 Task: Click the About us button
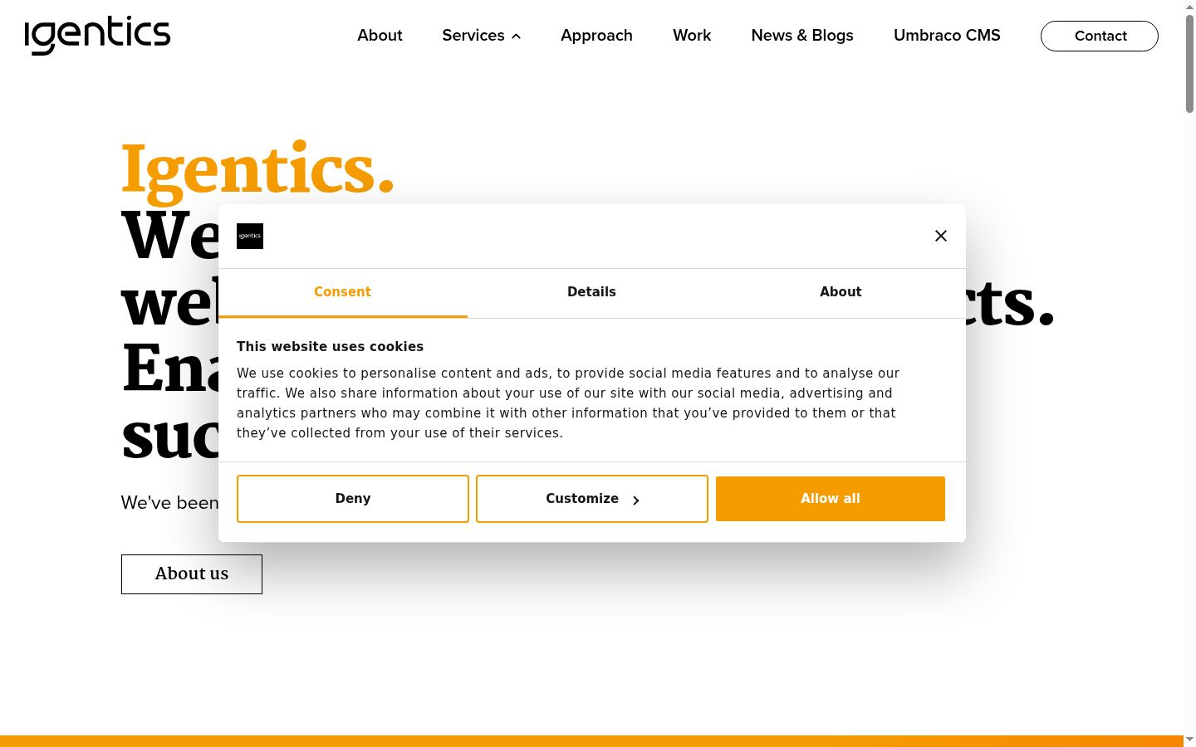192,574
